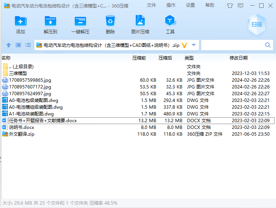Image resolution: width=276 pixels, height=208 pixels.
Task: Expand the archive path dropdown arrow
Action: 194,45
